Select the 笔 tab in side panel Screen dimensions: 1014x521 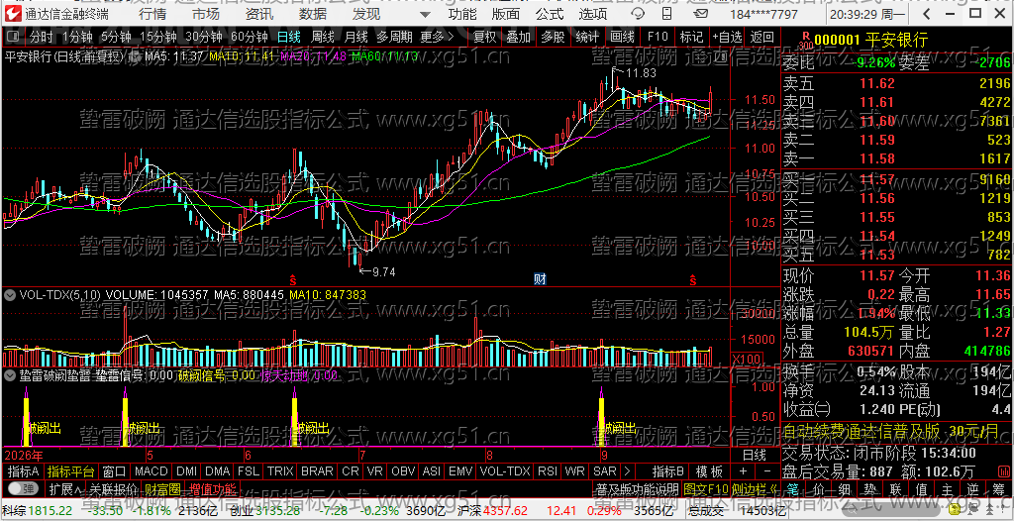(793, 488)
